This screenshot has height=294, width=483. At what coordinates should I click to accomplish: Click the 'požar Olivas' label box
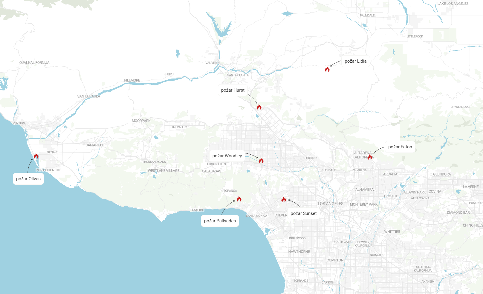pos(28,179)
